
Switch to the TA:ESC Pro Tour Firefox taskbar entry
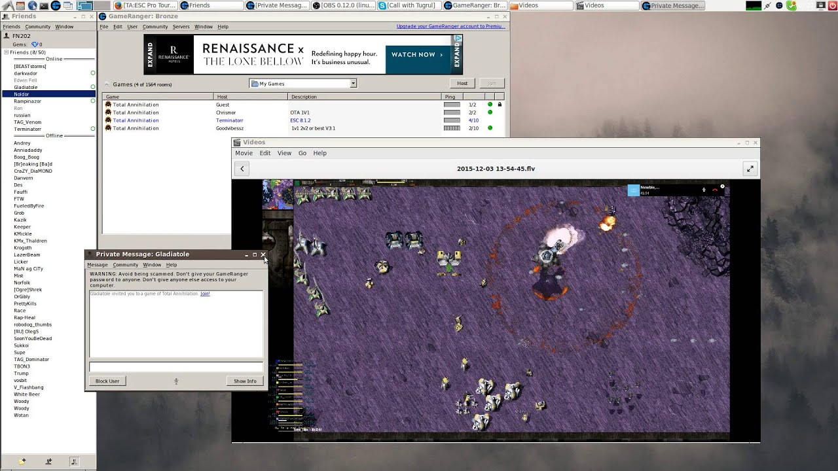pyautogui.click(x=145, y=5)
